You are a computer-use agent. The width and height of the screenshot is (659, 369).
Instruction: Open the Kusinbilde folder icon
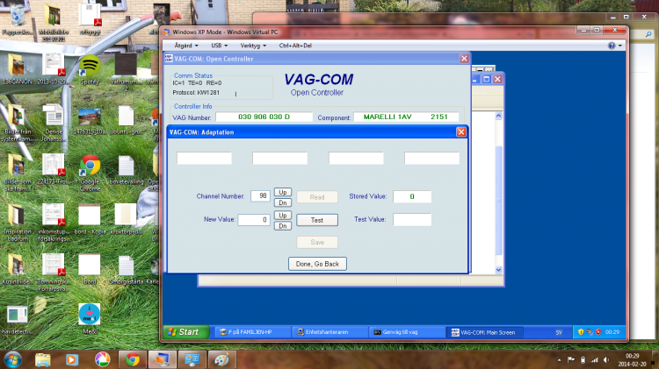18,269
